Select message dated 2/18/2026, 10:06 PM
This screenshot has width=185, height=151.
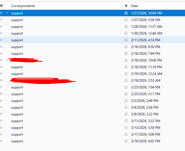tap(92, 60)
